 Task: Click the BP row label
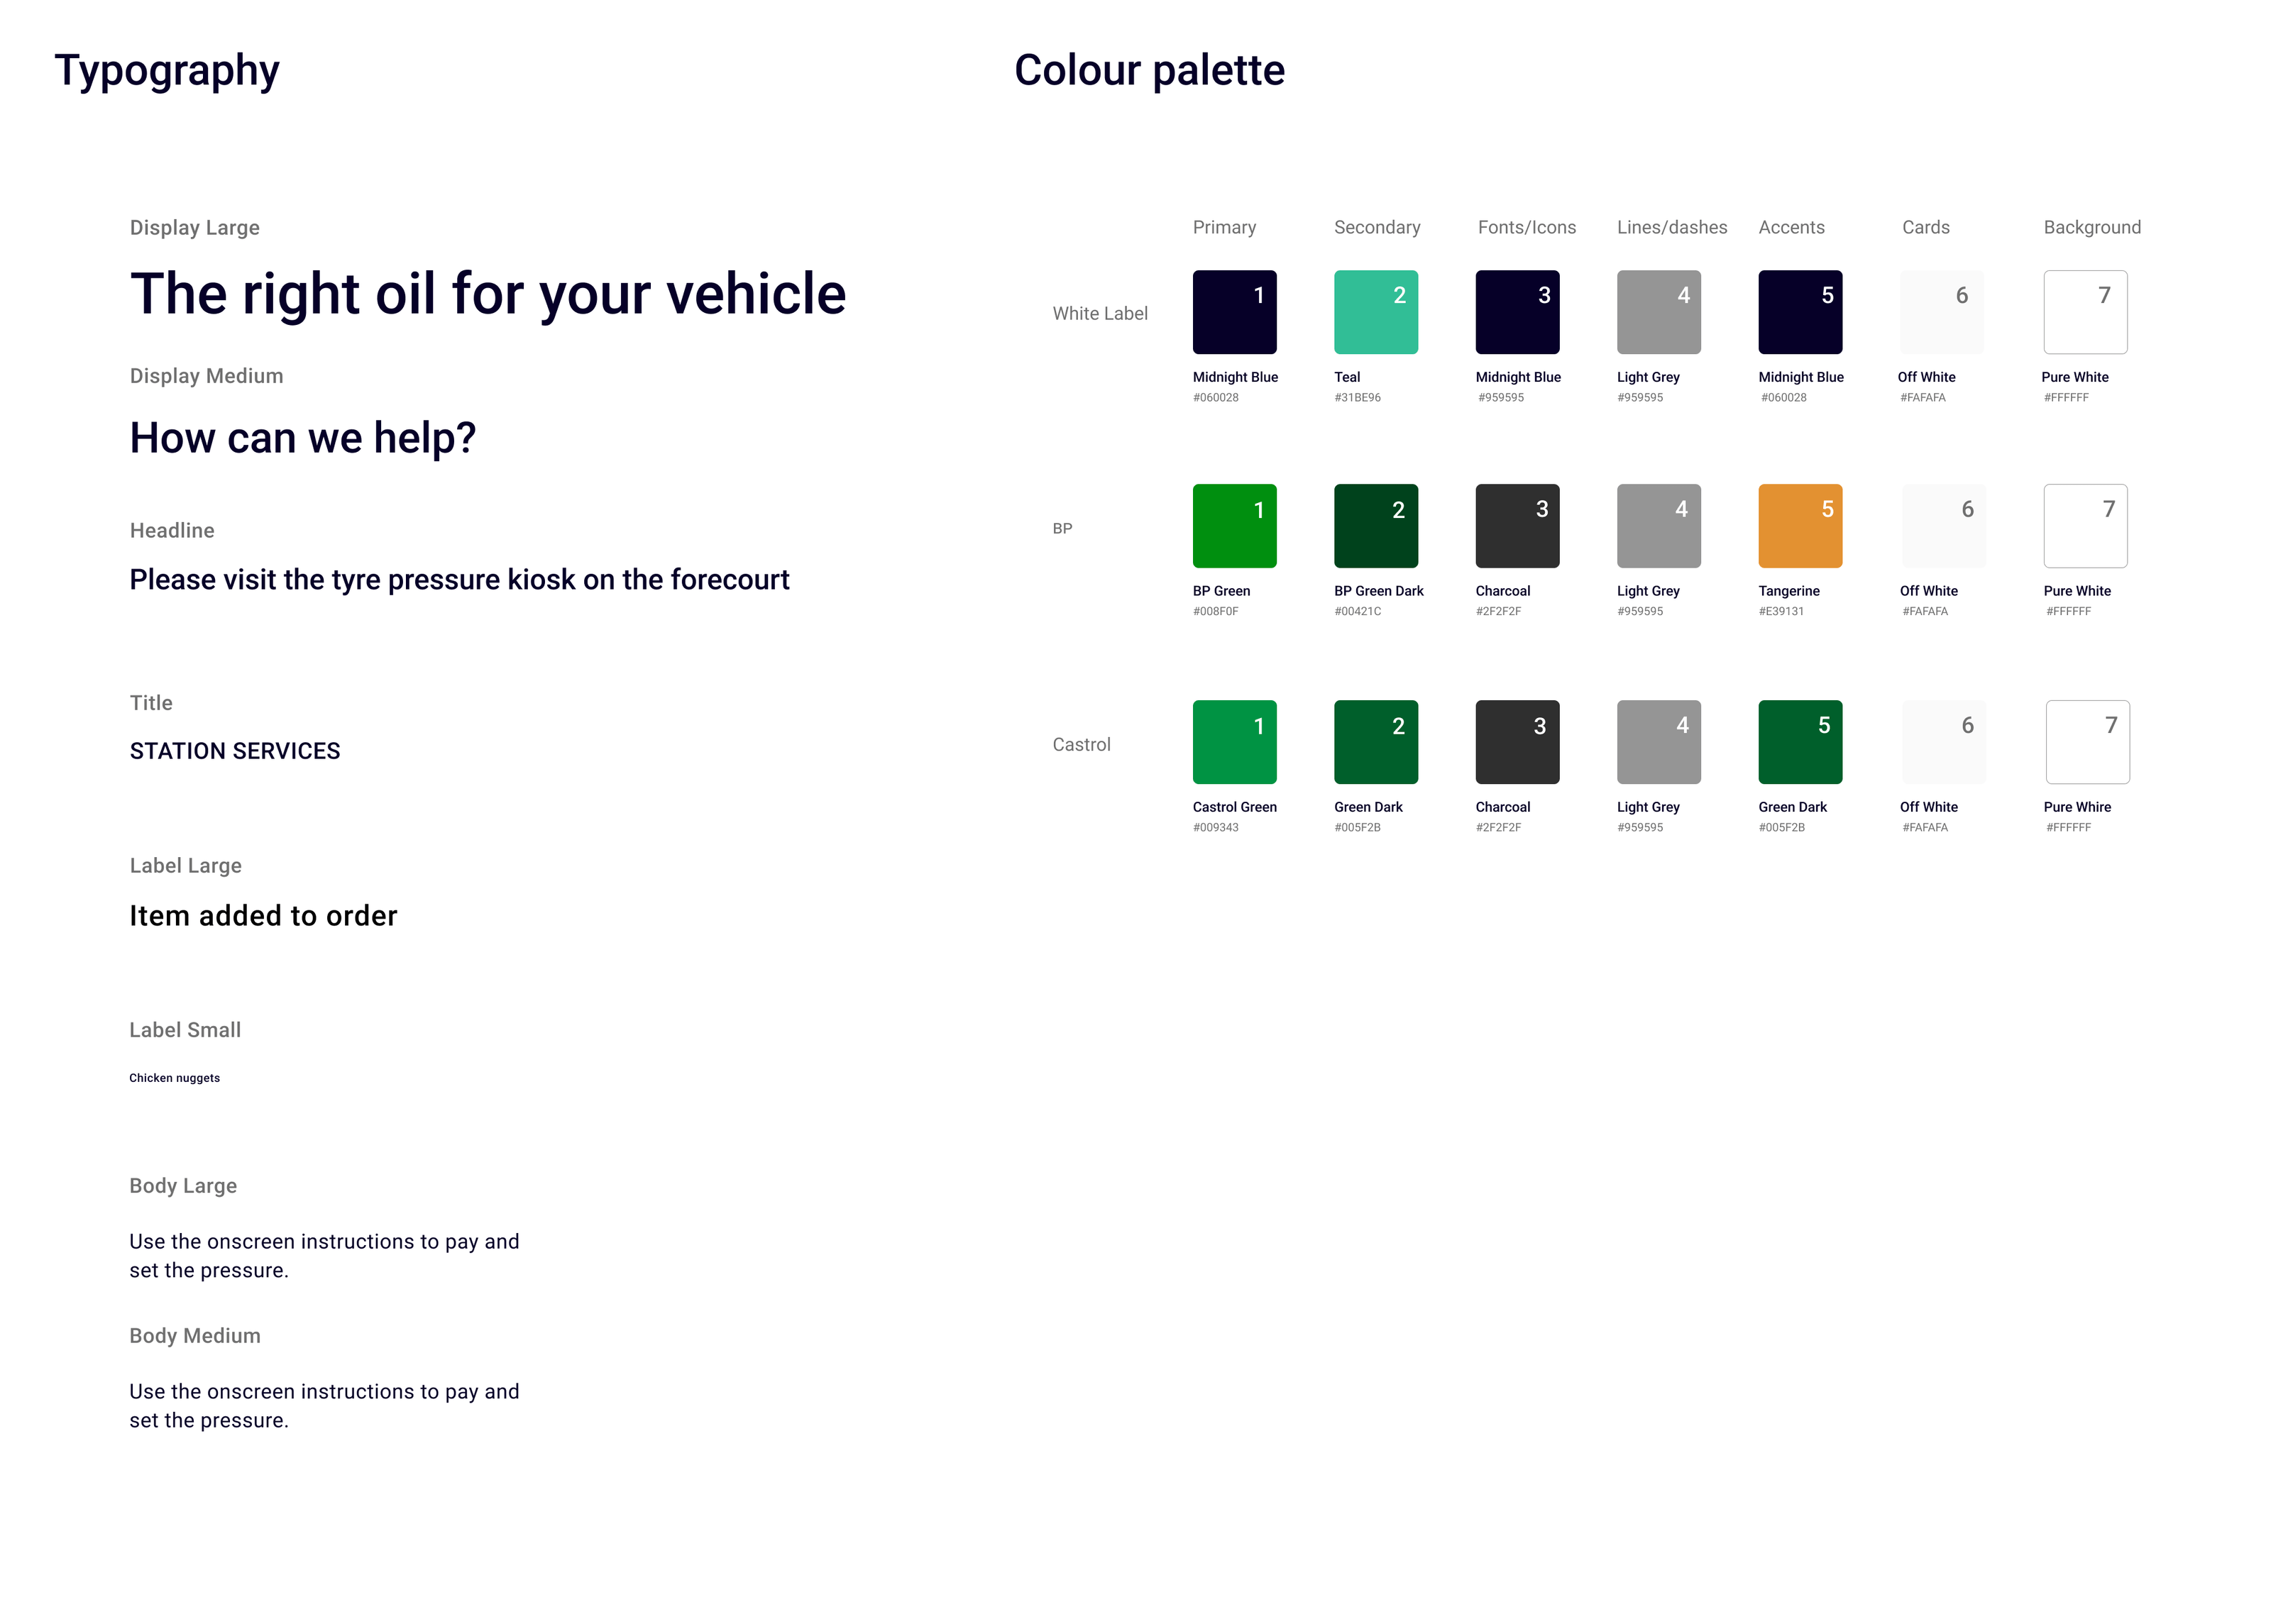click(1062, 529)
